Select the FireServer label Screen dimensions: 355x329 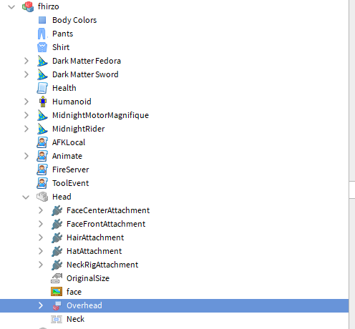point(71,170)
